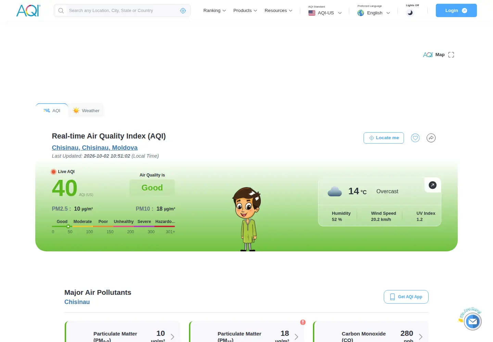The image size is (493, 342).
Task: Click the Locate me button
Action: pos(384,138)
